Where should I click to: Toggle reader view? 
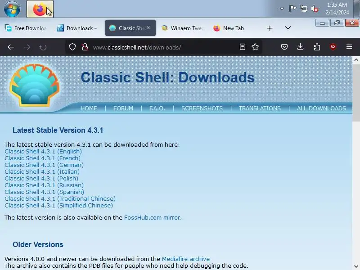click(243, 47)
